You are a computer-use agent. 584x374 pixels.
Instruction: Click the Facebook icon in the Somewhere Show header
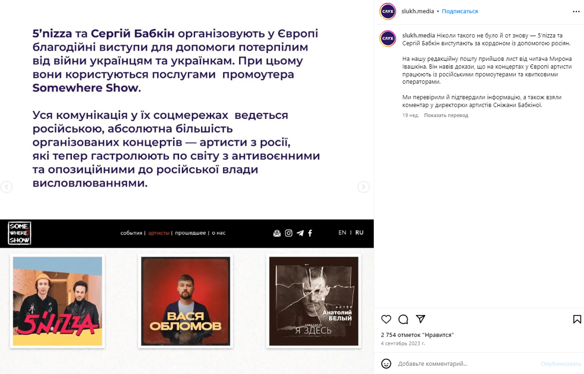[310, 233]
